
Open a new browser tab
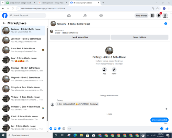click(x=103, y=3)
